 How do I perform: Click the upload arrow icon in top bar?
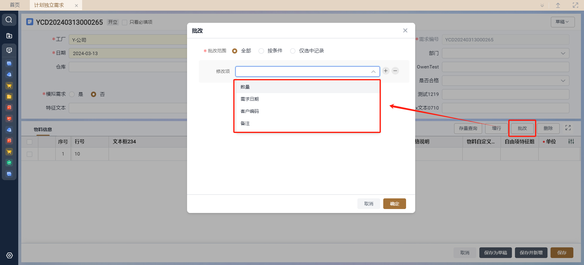click(558, 5)
